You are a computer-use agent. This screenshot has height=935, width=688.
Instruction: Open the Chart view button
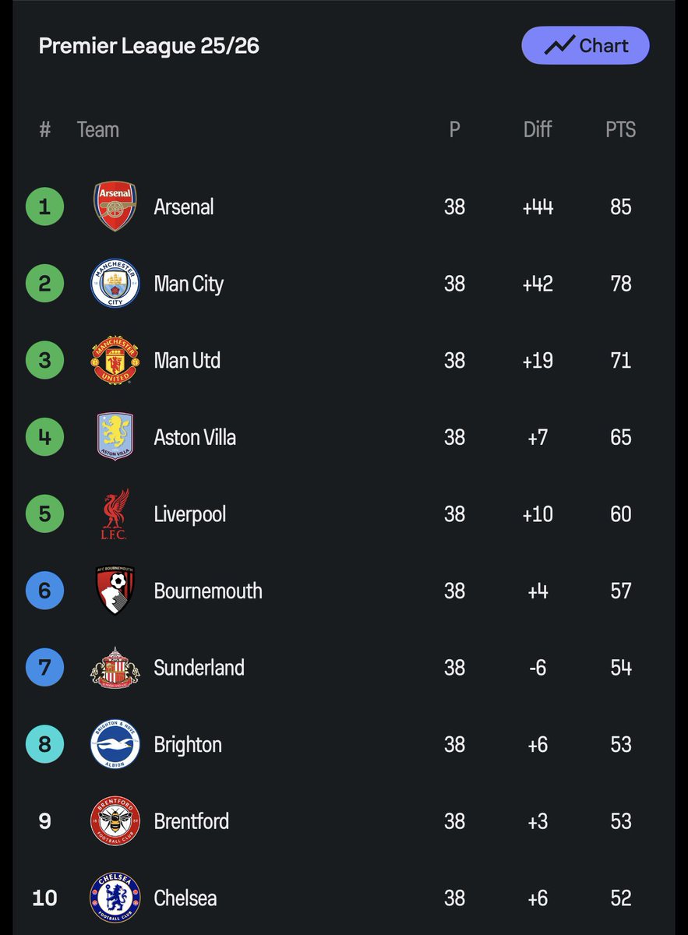click(585, 45)
